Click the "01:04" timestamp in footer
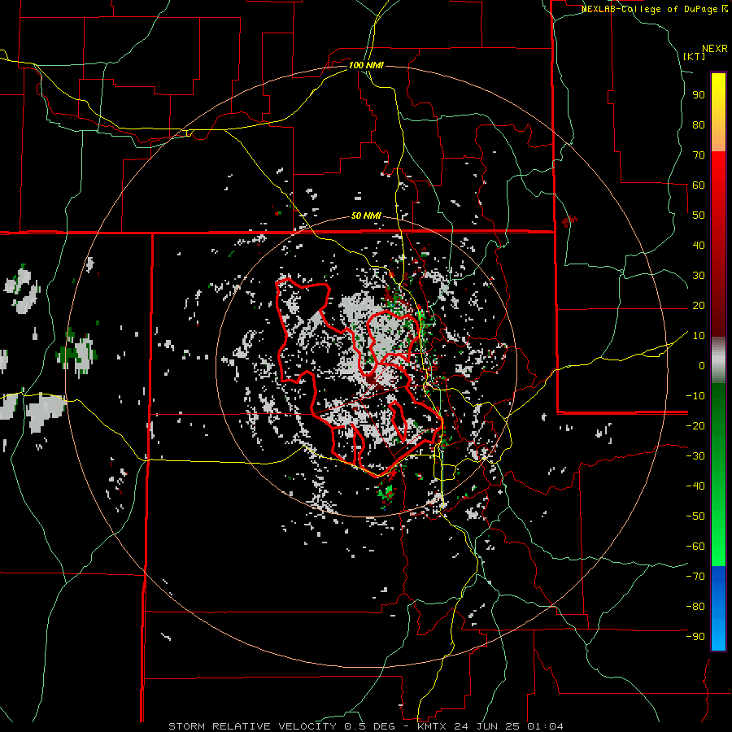This screenshot has height=732, width=732. [x=545, y=726]
